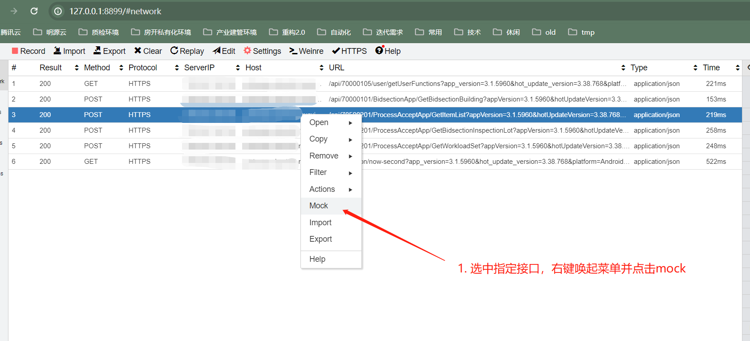
Task: Open the 常用 bookmark folder
Action: coord(429,32)
